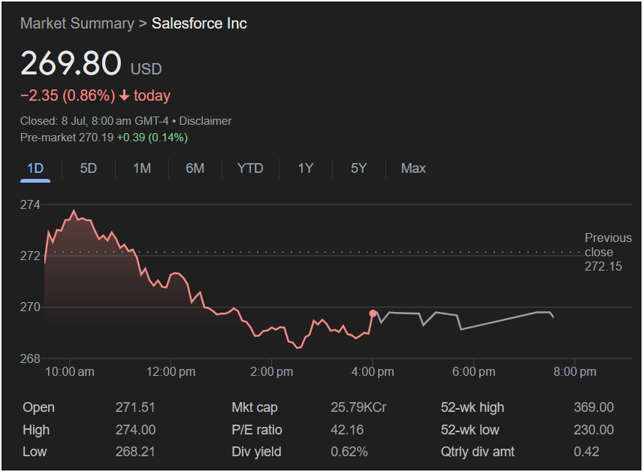
Task: Click the red closing price dot on chart
Action: [x=373, y=313]
